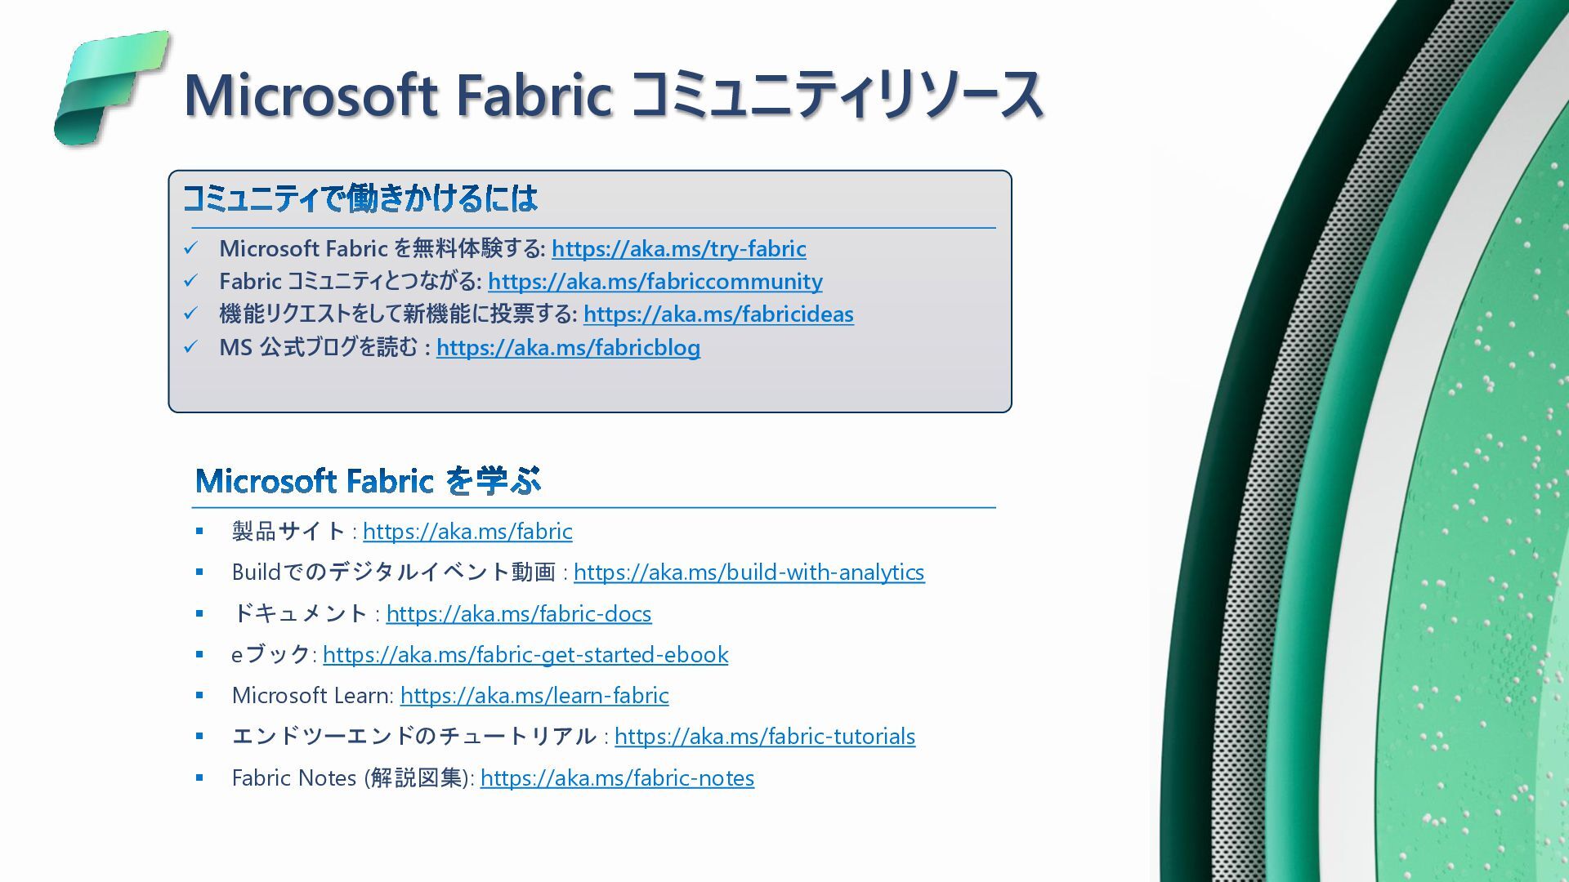
Task: Follow the fabric-notes link
Action: click(617, 778)
